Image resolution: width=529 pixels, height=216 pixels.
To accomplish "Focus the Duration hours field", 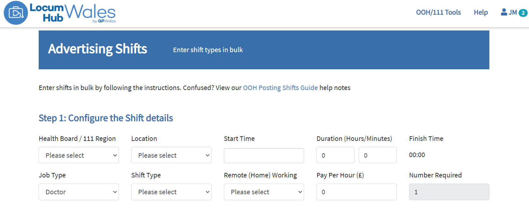I will pos(335,155).
